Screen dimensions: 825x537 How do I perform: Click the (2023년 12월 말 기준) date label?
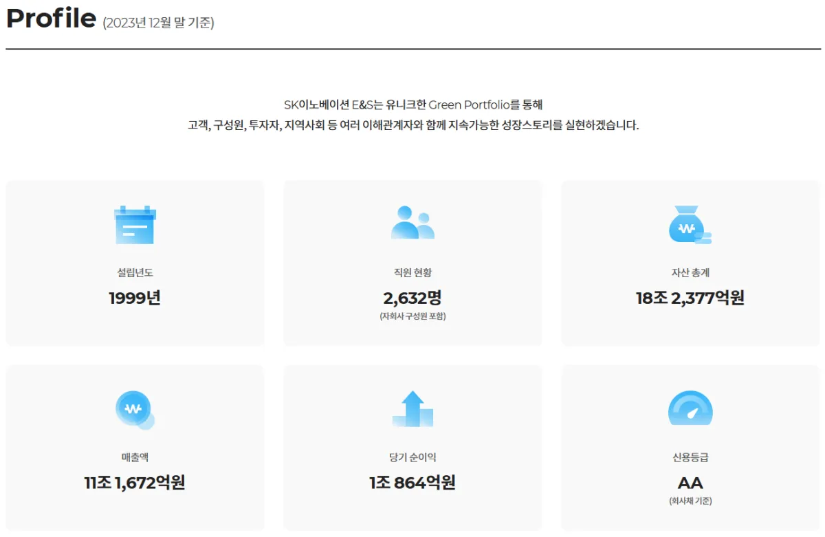click(x=158, y=23)
